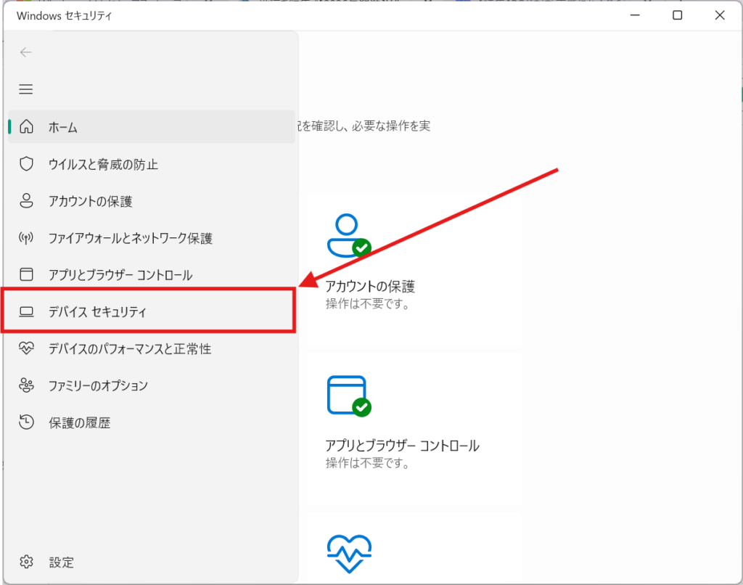Go back using the back arrow
The width and height of the screenshot is (743, 585).
(x=26, y=52)
